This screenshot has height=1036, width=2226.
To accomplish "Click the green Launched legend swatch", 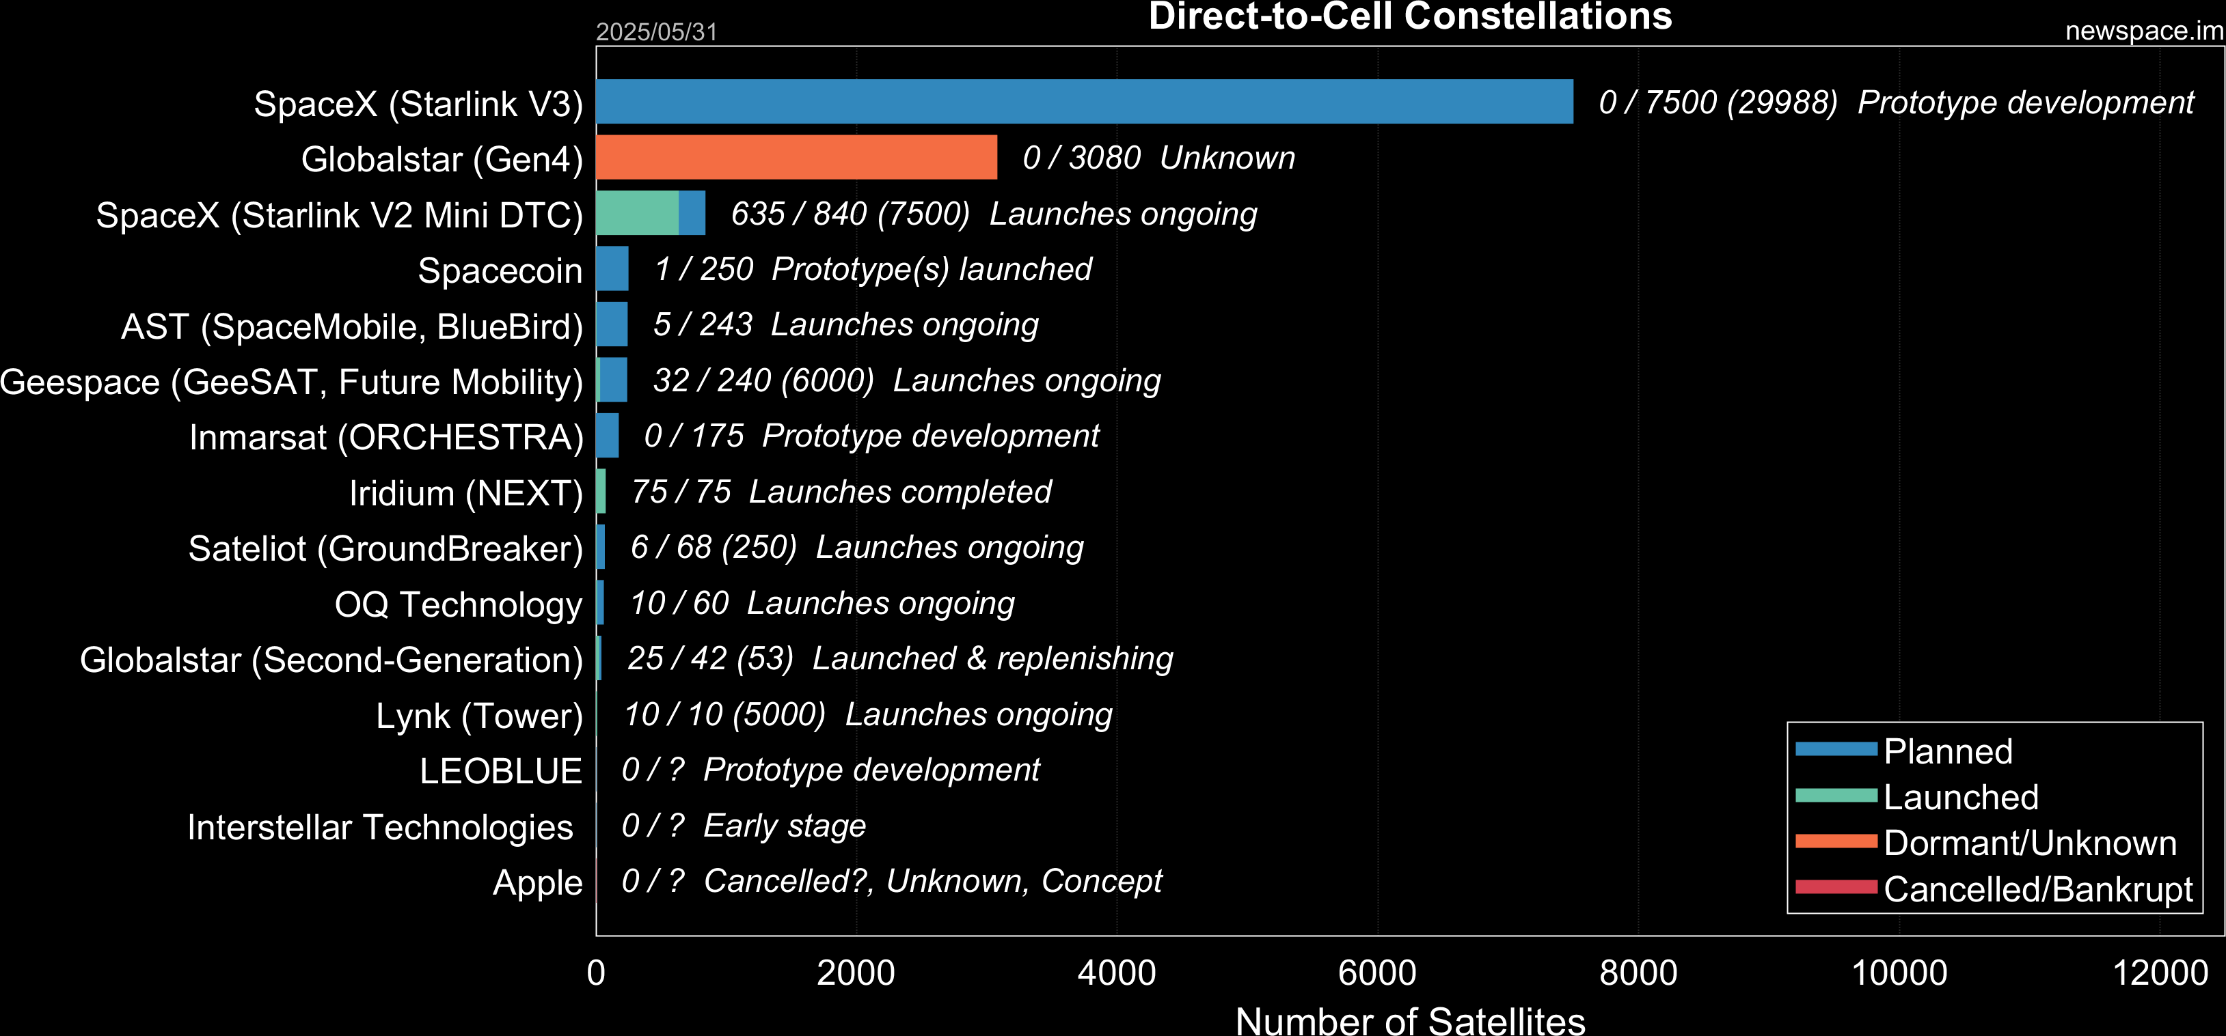I will point(1836,796).
